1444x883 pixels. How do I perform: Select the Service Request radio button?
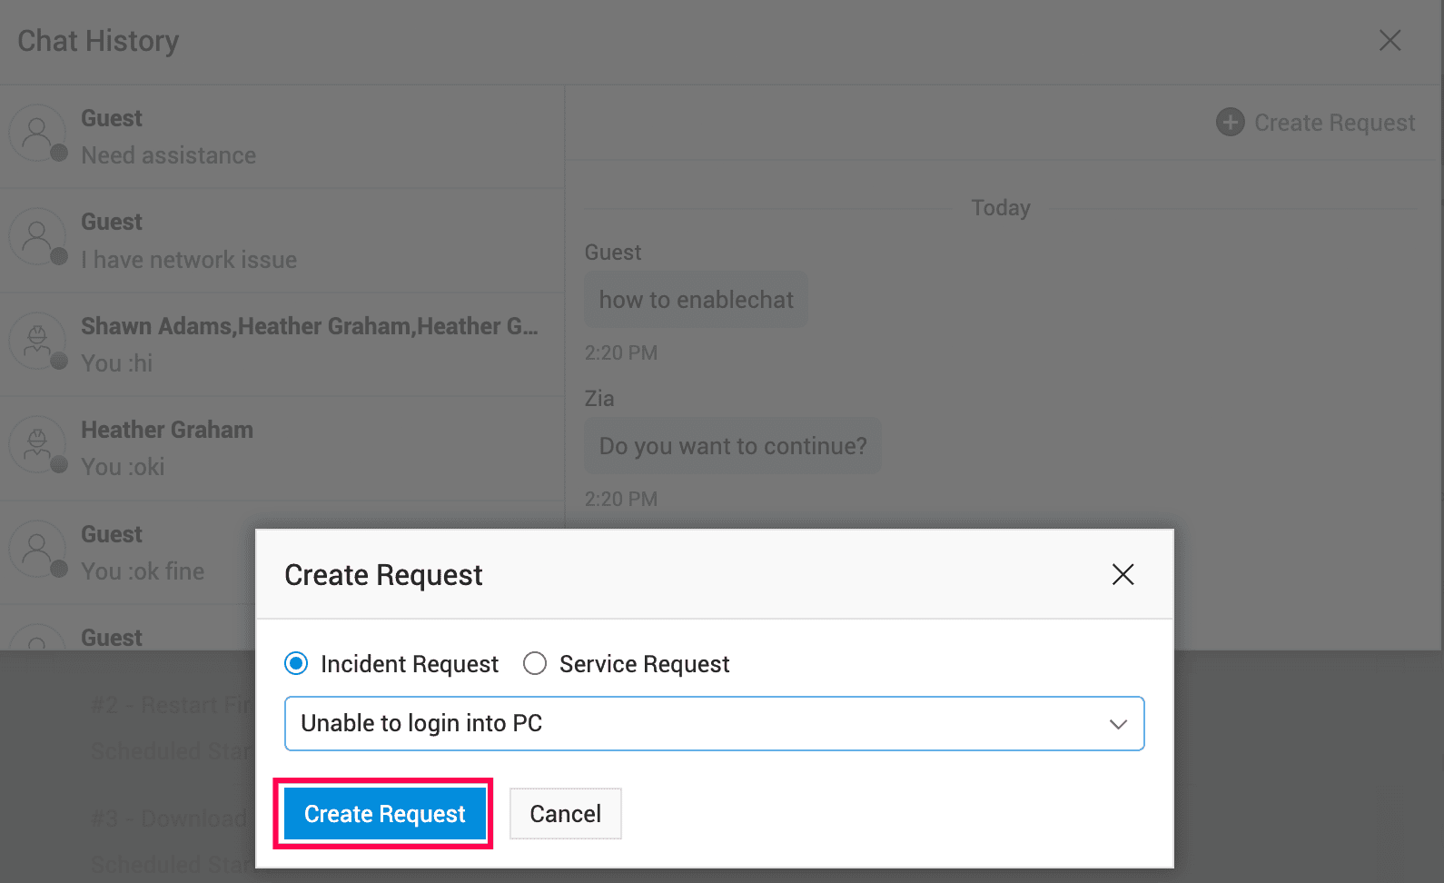point(535,664)
